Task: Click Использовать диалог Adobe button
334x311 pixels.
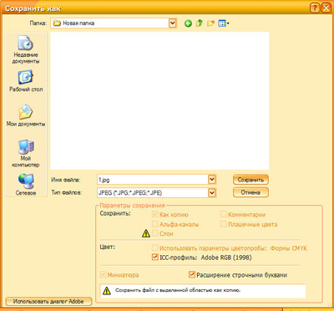Action: 48,301
